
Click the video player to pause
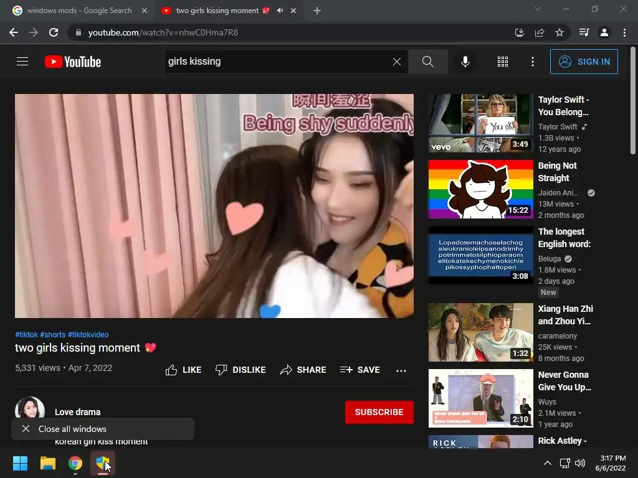click(x=214, y=206)
